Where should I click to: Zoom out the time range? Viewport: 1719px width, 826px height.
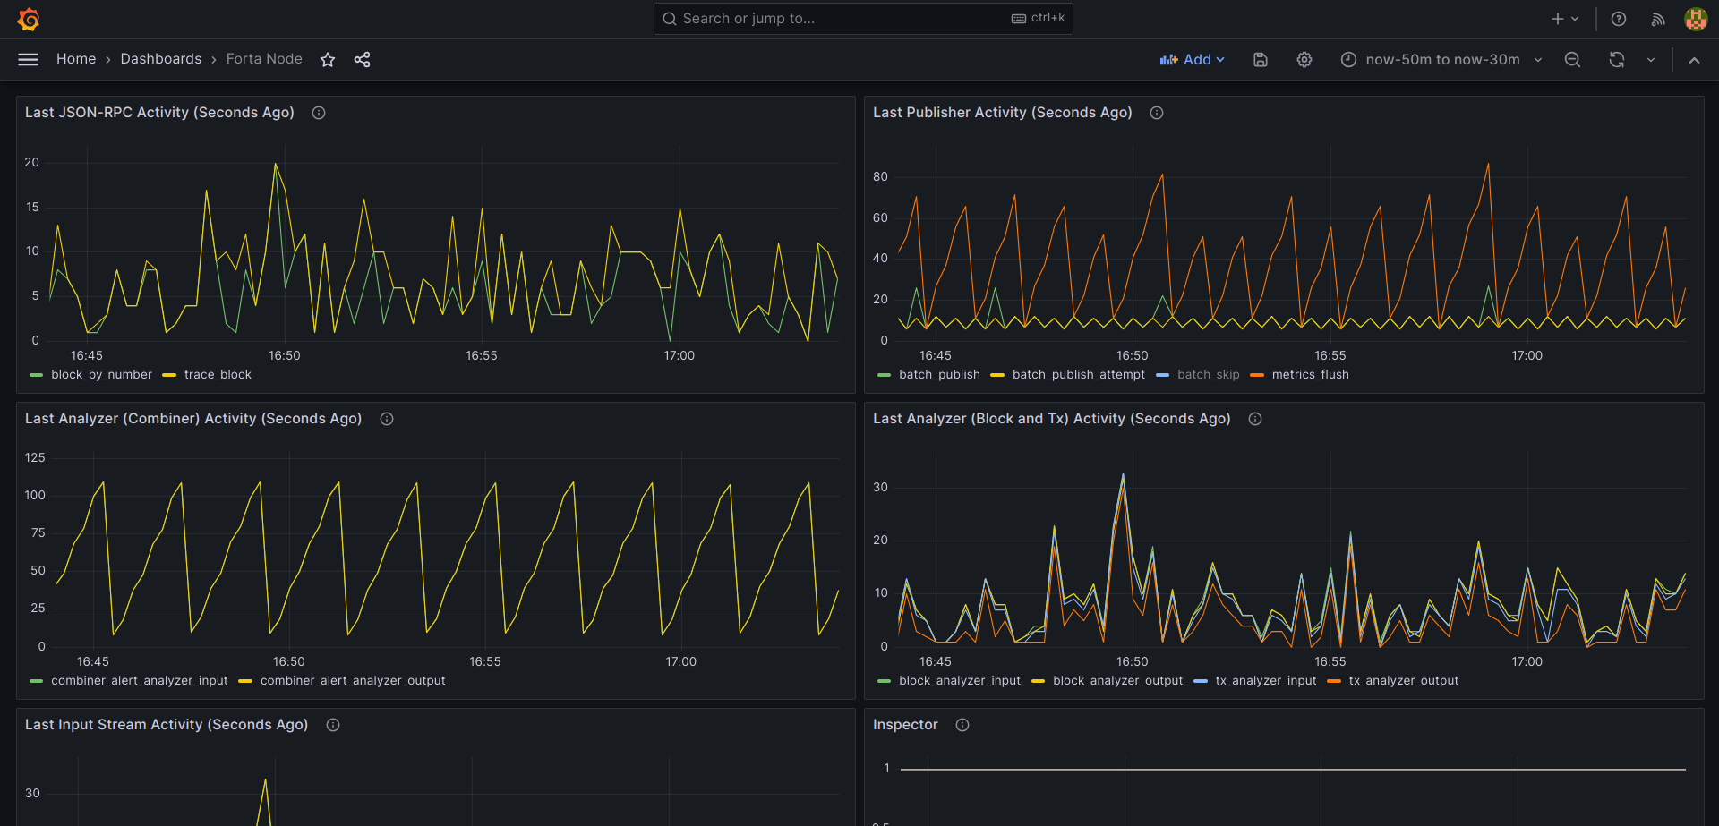(1572, 59)
